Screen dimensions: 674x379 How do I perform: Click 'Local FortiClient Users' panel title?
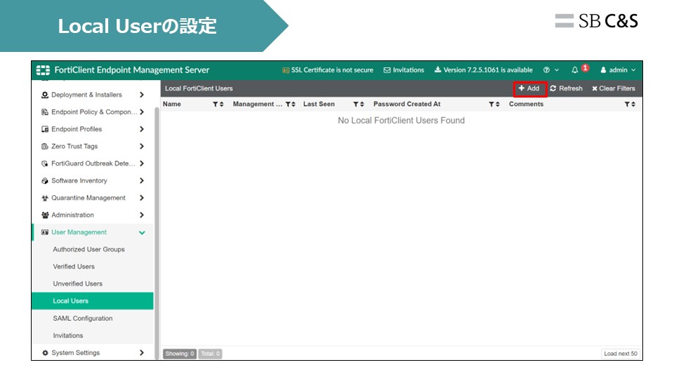[199, 88]
